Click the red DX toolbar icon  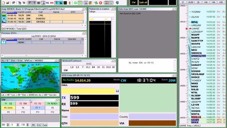[52, 3]
